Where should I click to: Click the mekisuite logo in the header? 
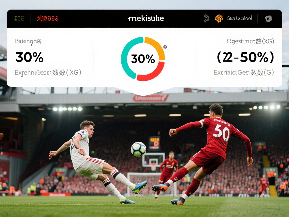[x=146, y=18]
